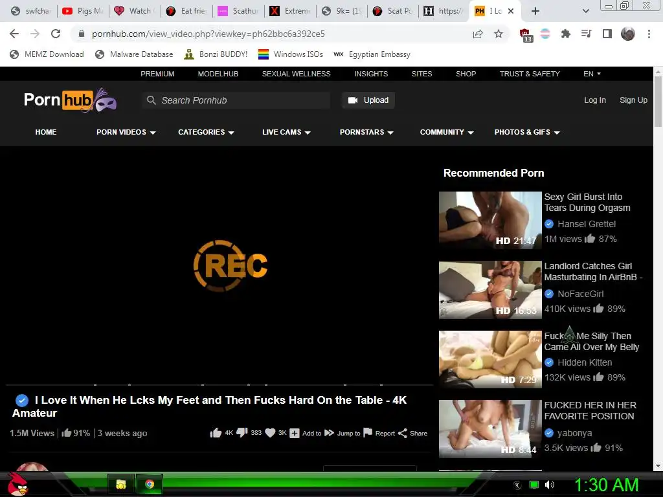Open the MEMZ Download bookmark
The image size is (663, 497).
pyautogui.click(x=47, y=54)
